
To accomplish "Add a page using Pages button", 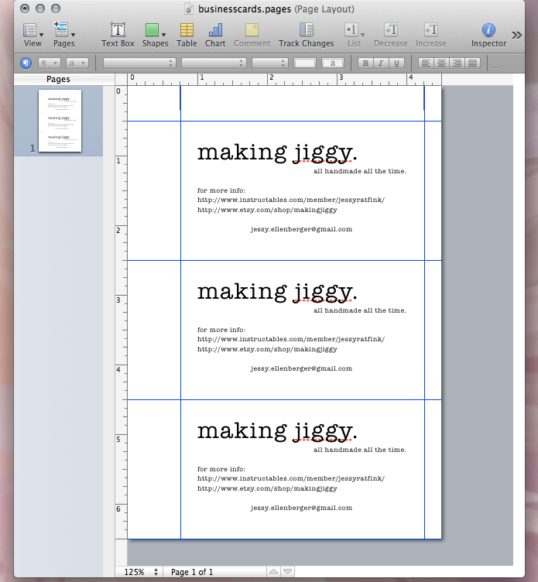I will coord(63,36).
